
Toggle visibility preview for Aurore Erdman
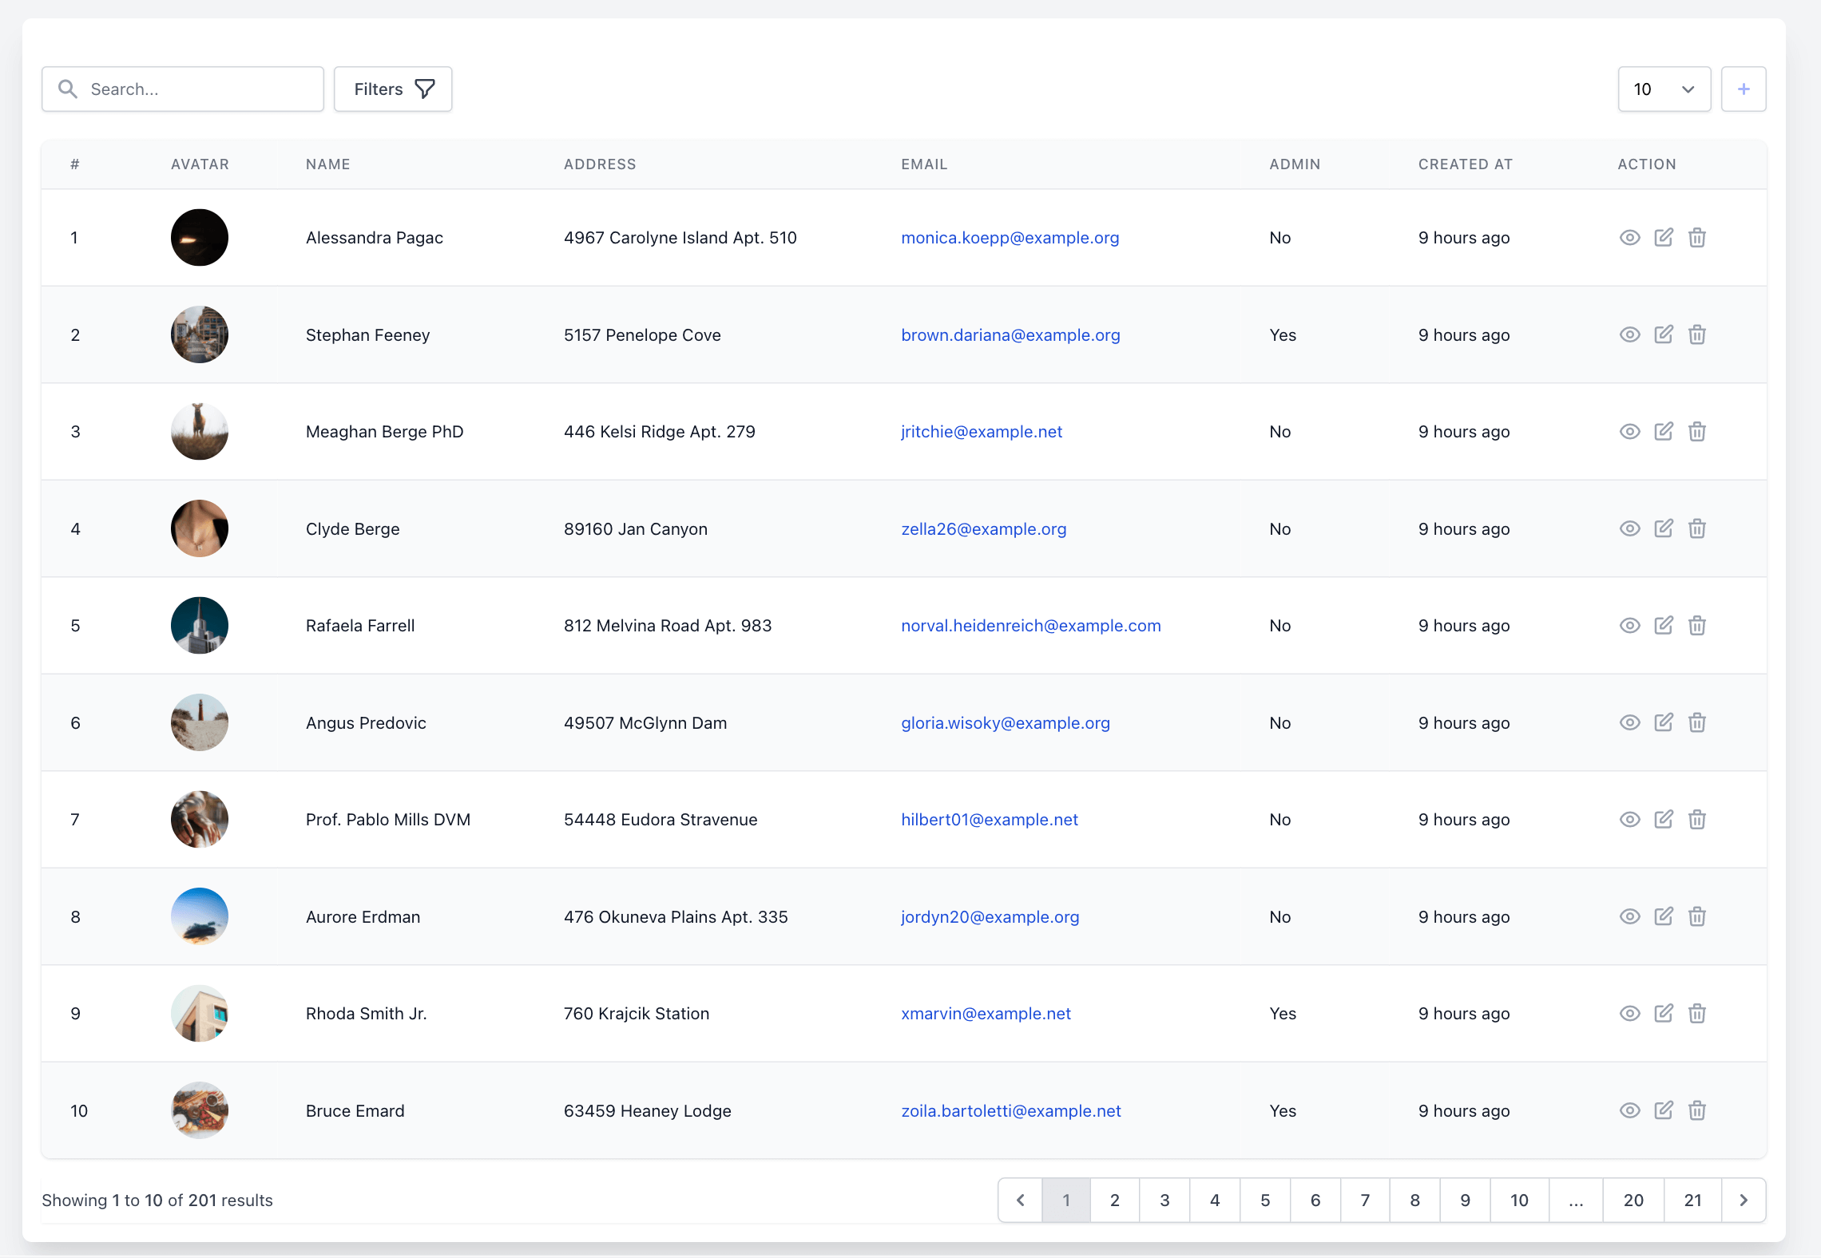click(x=1630, y=916)
